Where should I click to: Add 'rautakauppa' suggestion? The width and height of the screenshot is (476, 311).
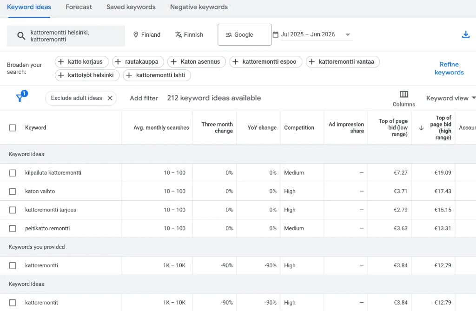click(x=138, y=62)
